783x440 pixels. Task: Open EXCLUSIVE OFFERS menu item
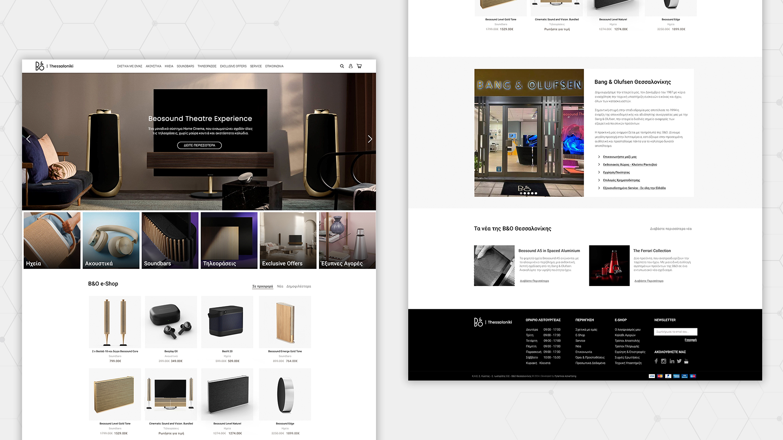click(x=233, y=66)
